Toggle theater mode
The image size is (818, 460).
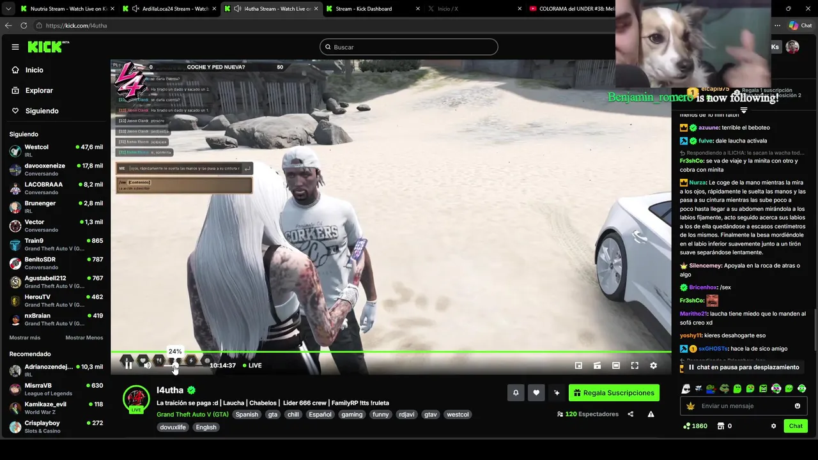point(615,365)
